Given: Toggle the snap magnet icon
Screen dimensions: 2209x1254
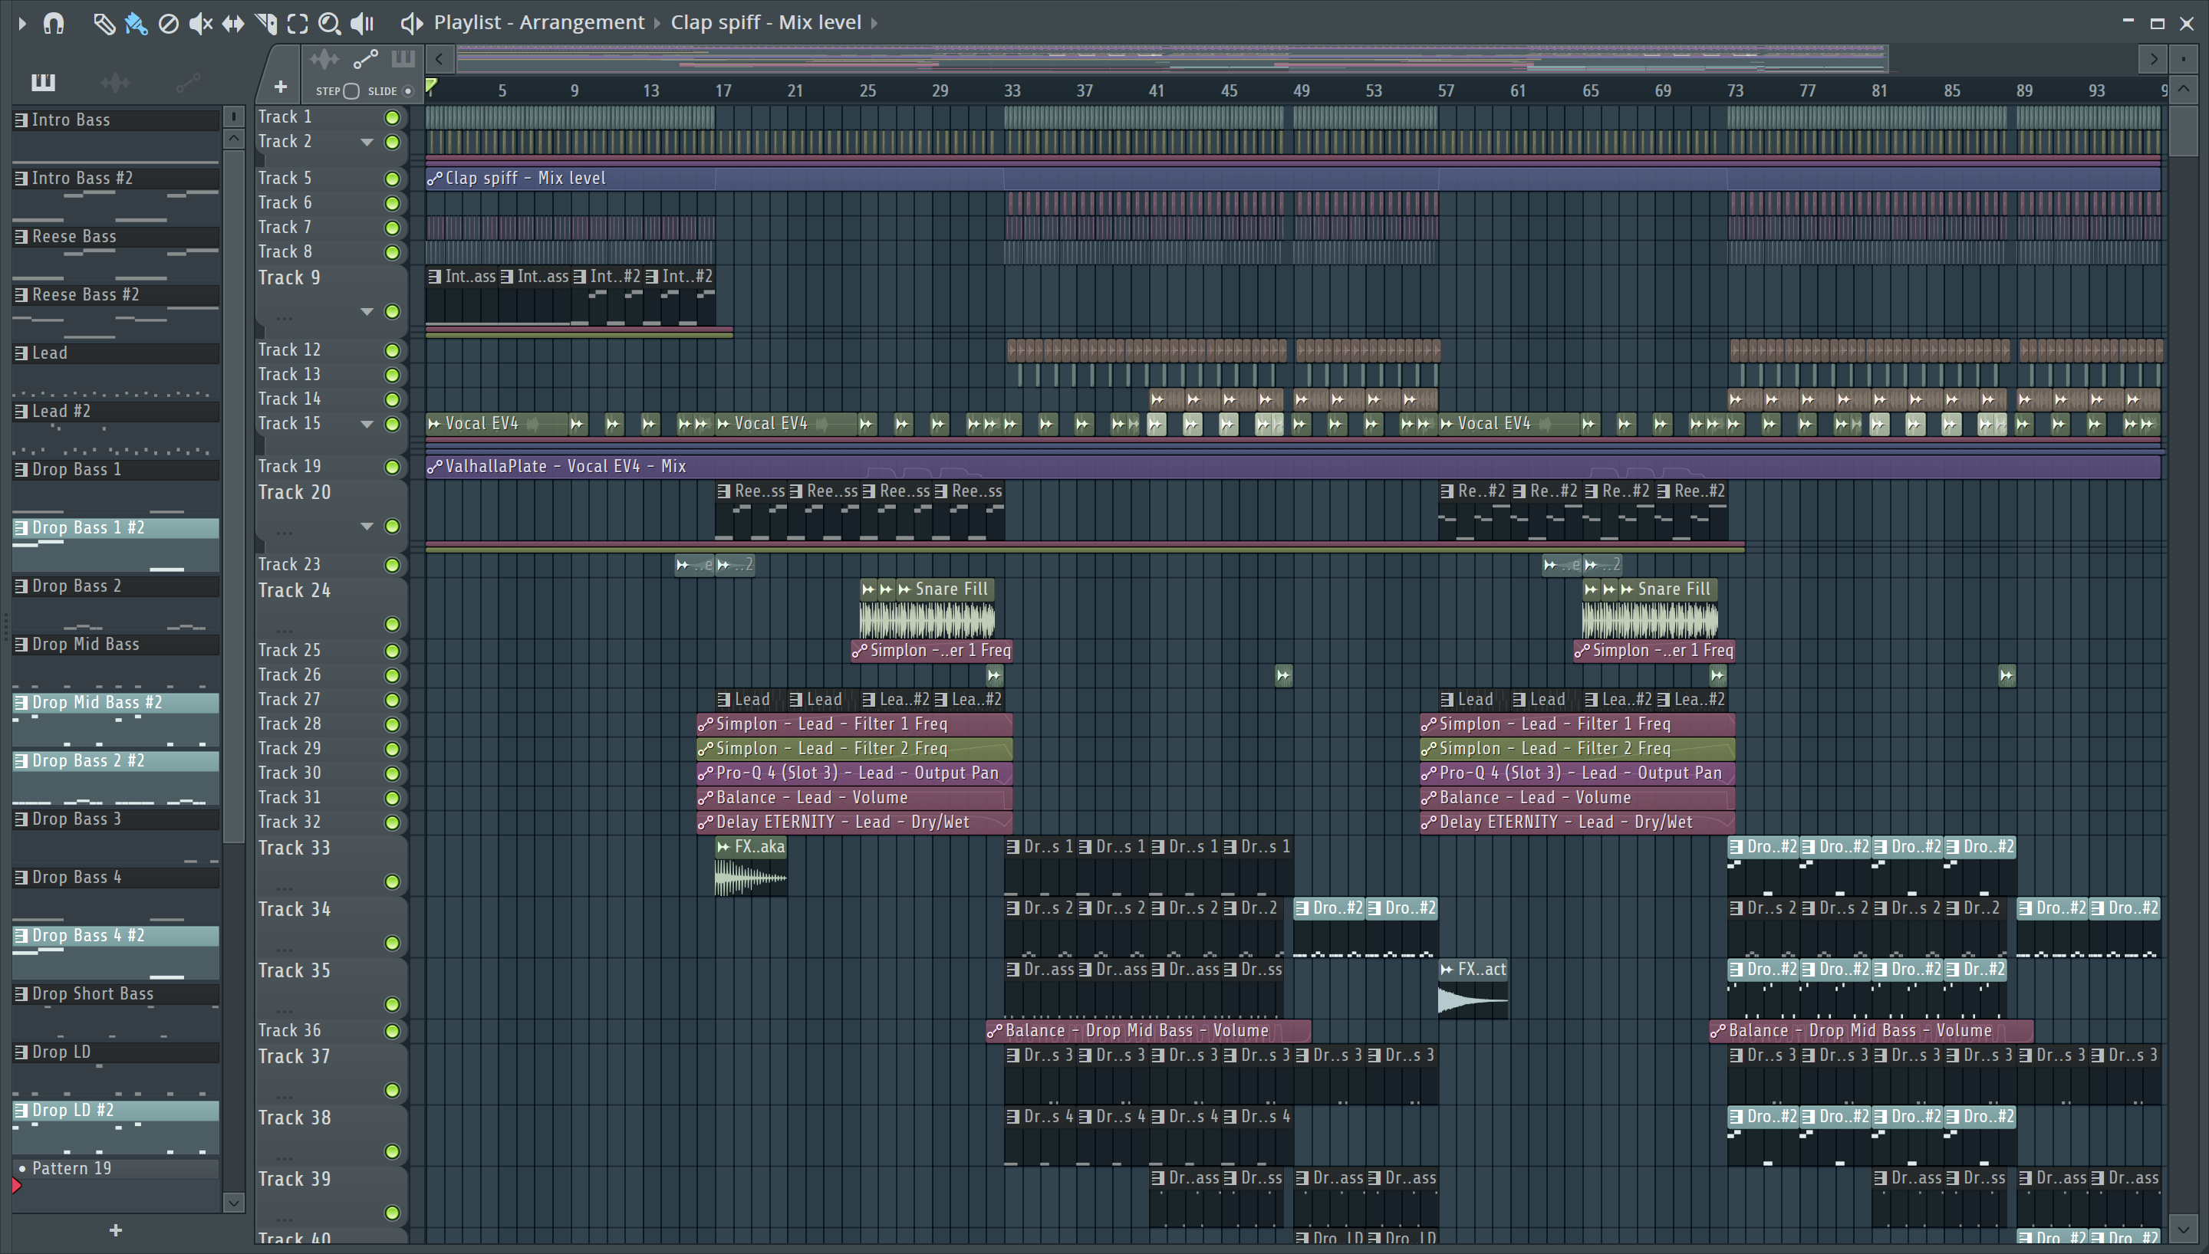Looking at the screenshot, I should point(54,23).
